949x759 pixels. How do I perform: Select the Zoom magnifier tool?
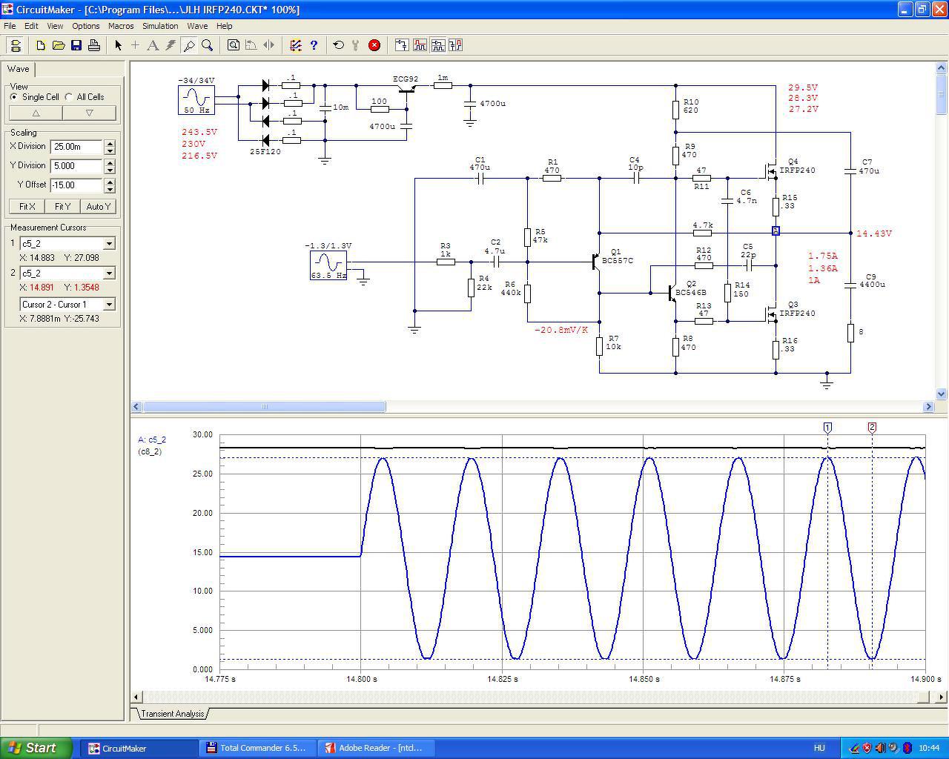208,45
